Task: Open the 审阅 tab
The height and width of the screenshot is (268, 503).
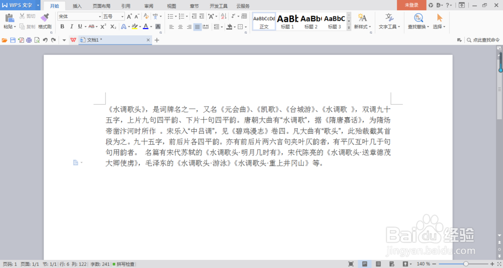Action: coord(148,6)
